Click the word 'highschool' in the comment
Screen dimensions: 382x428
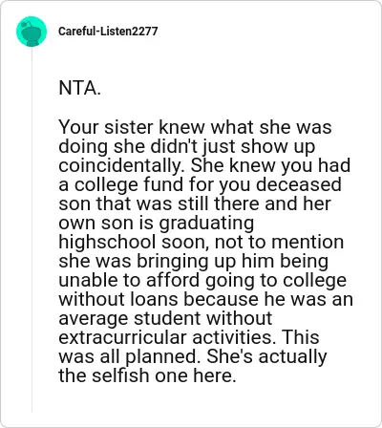click(107, 242)
